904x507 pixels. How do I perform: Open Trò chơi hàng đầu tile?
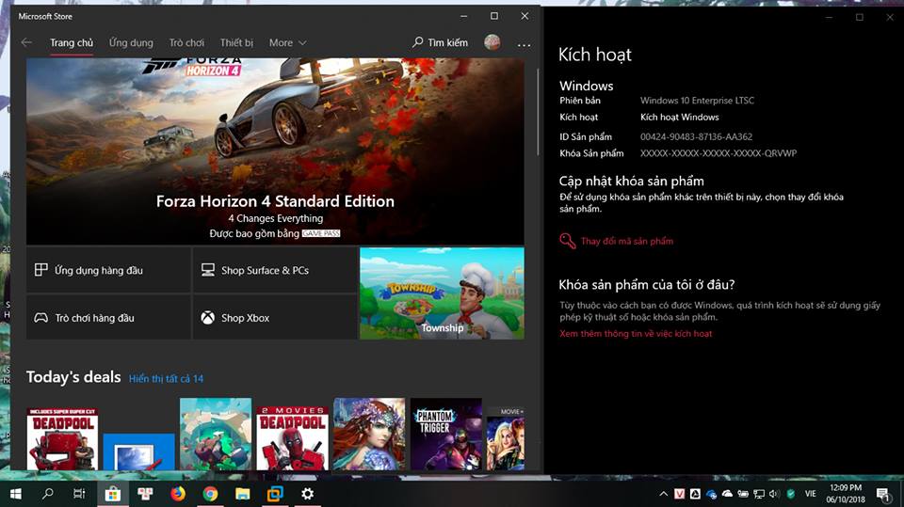(108, 317)
